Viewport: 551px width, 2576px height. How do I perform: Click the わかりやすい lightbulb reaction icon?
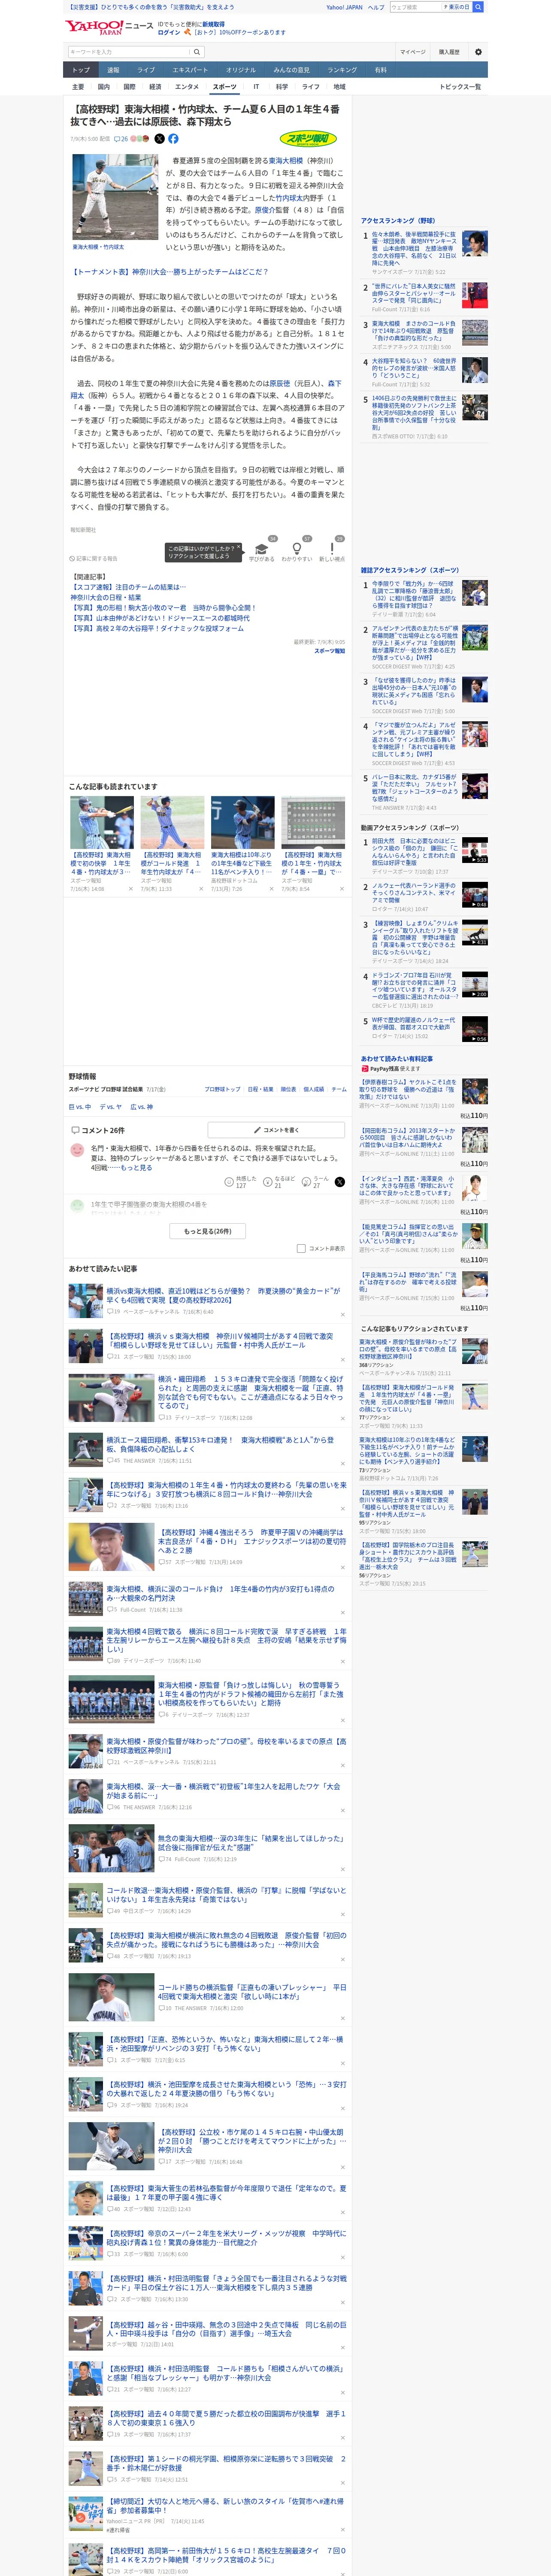pos(297,549)
